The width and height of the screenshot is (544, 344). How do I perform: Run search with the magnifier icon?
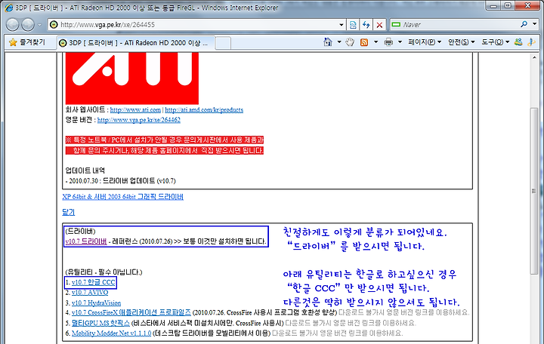[524, 24]
